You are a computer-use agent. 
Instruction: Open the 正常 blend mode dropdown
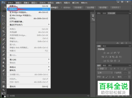(105, 73)
